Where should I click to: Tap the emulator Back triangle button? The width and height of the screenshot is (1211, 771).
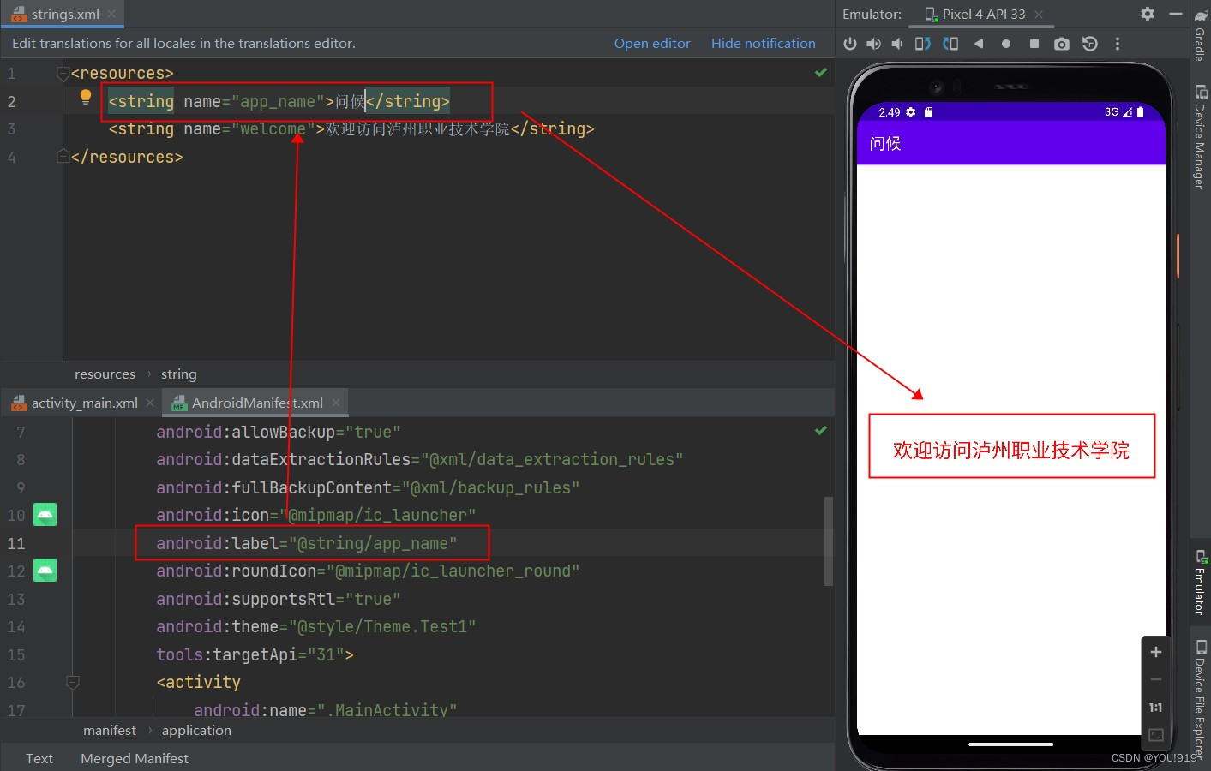click(x=978, y=44)
